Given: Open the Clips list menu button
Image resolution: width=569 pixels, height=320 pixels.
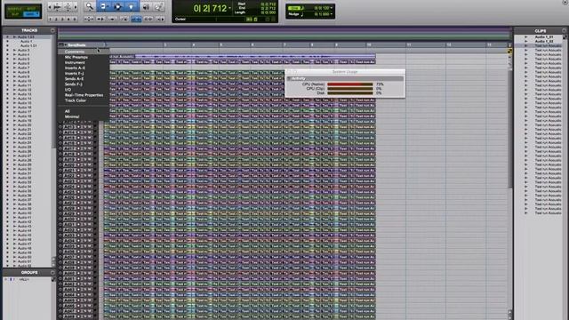Looking at the screenshot, I should click(564, 30).
